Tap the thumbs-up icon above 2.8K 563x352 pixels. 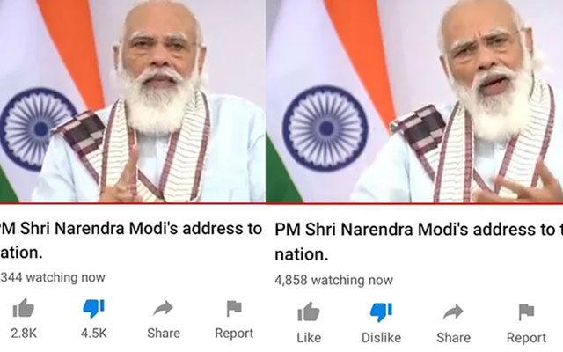tap(24, 308)
